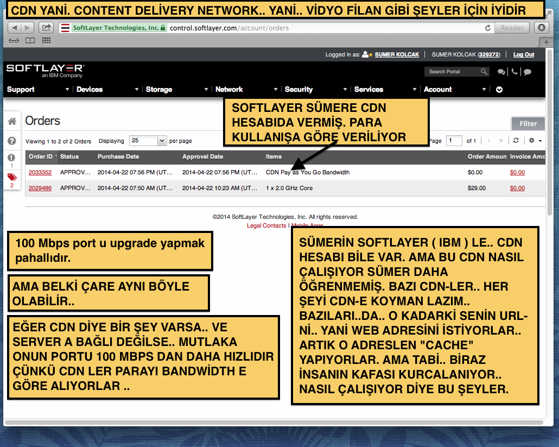Open the Reading List glasses icon
This screenshot has width=559, height=447.
click(14, 41)
